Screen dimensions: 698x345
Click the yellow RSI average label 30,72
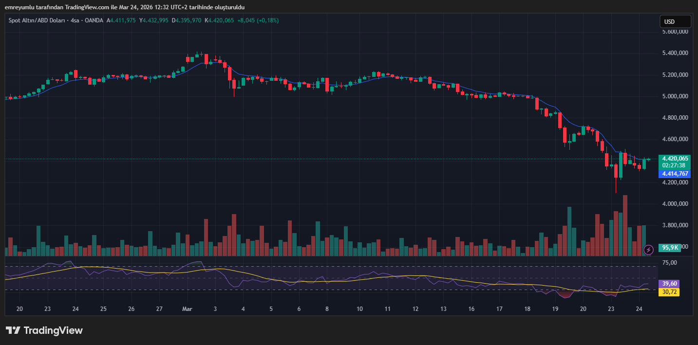[668, 292]
